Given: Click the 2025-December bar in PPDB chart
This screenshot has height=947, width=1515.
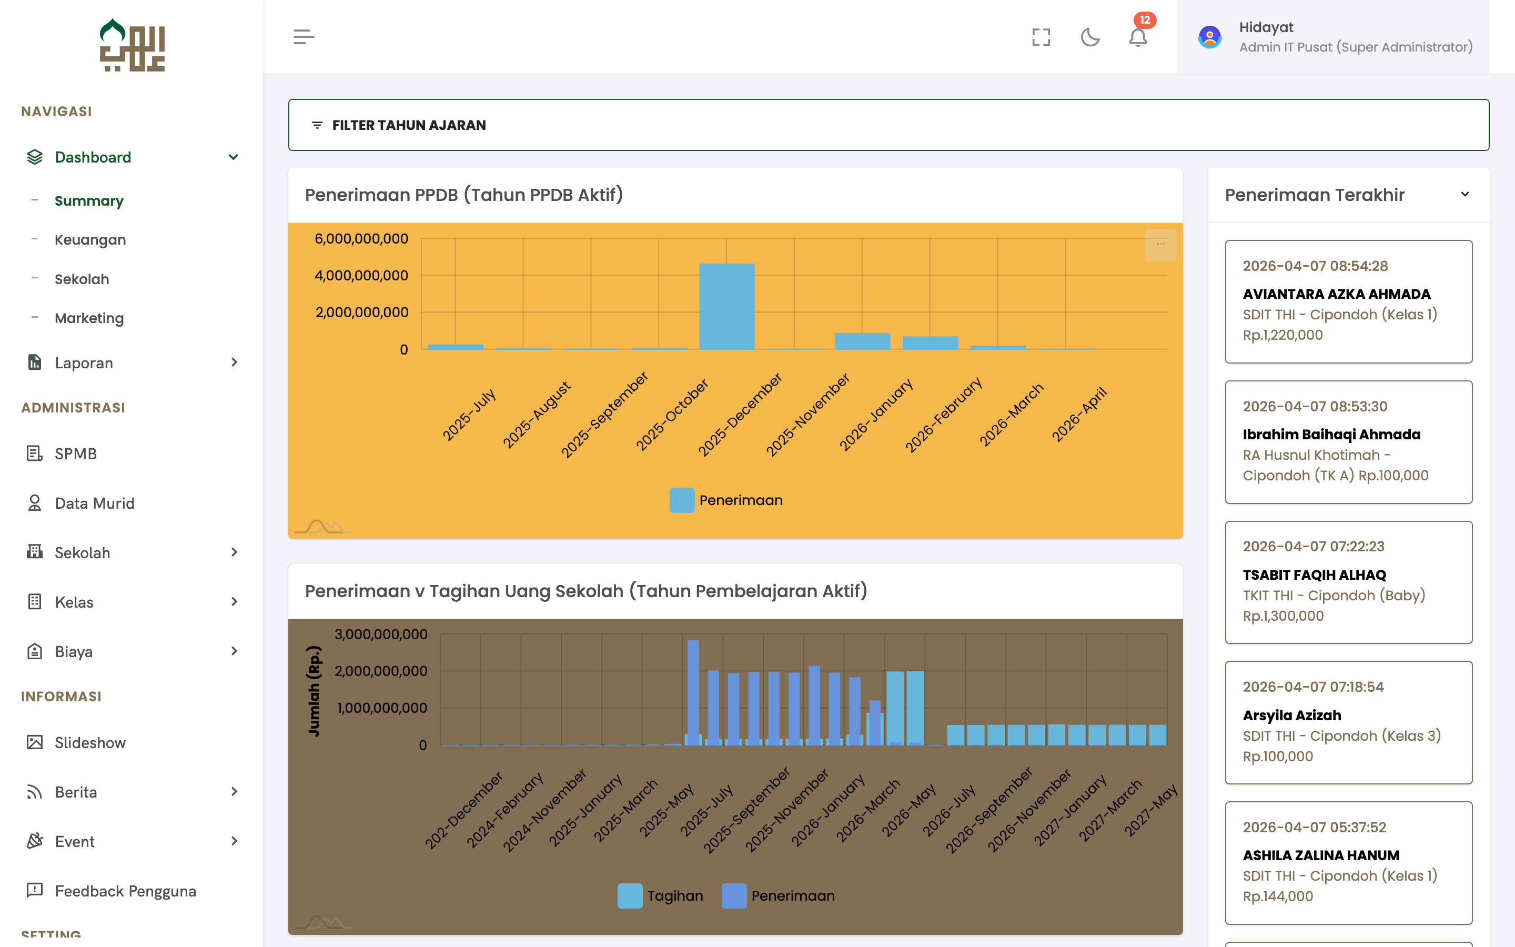Looking at the screenshot, I should tap(727, 307).
